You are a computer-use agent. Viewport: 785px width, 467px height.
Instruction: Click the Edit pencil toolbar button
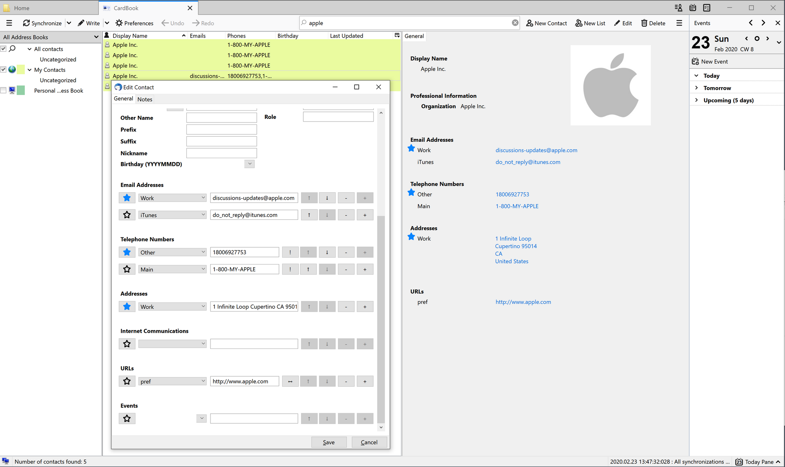click(x=623, y=23)
